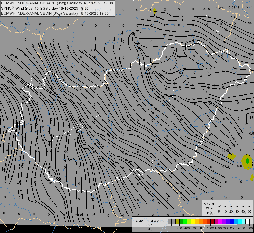Screen dimensions: 254x233
Task: Click the cyan CAPE swatch in the legend
Action: pyautogui.click(x=240, y=222)
